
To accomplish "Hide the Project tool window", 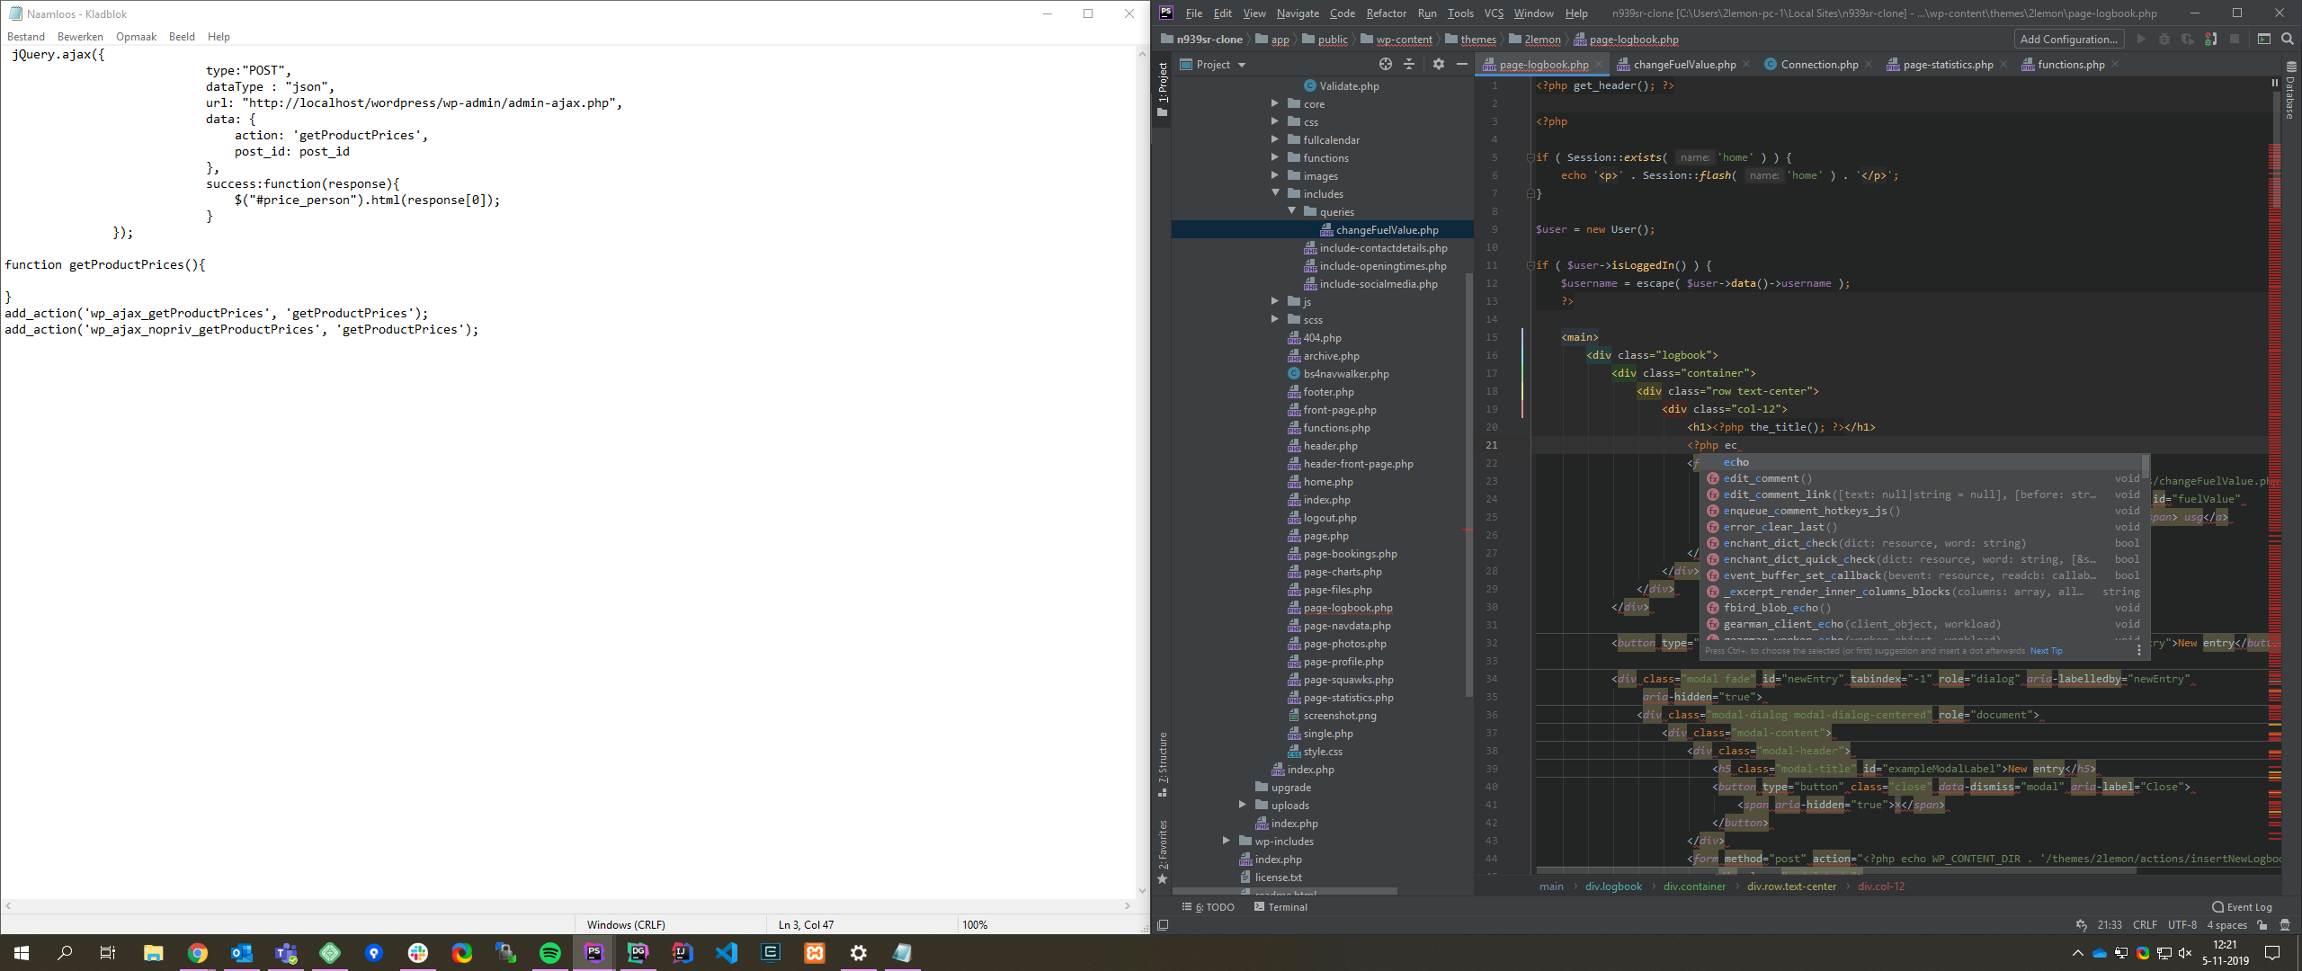I will coord(1462,64).
